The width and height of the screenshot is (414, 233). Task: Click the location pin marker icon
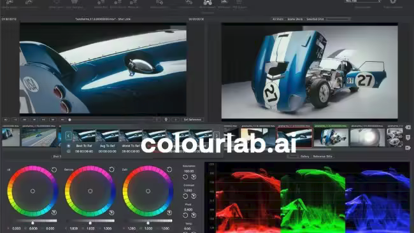[x=166, y=120]
